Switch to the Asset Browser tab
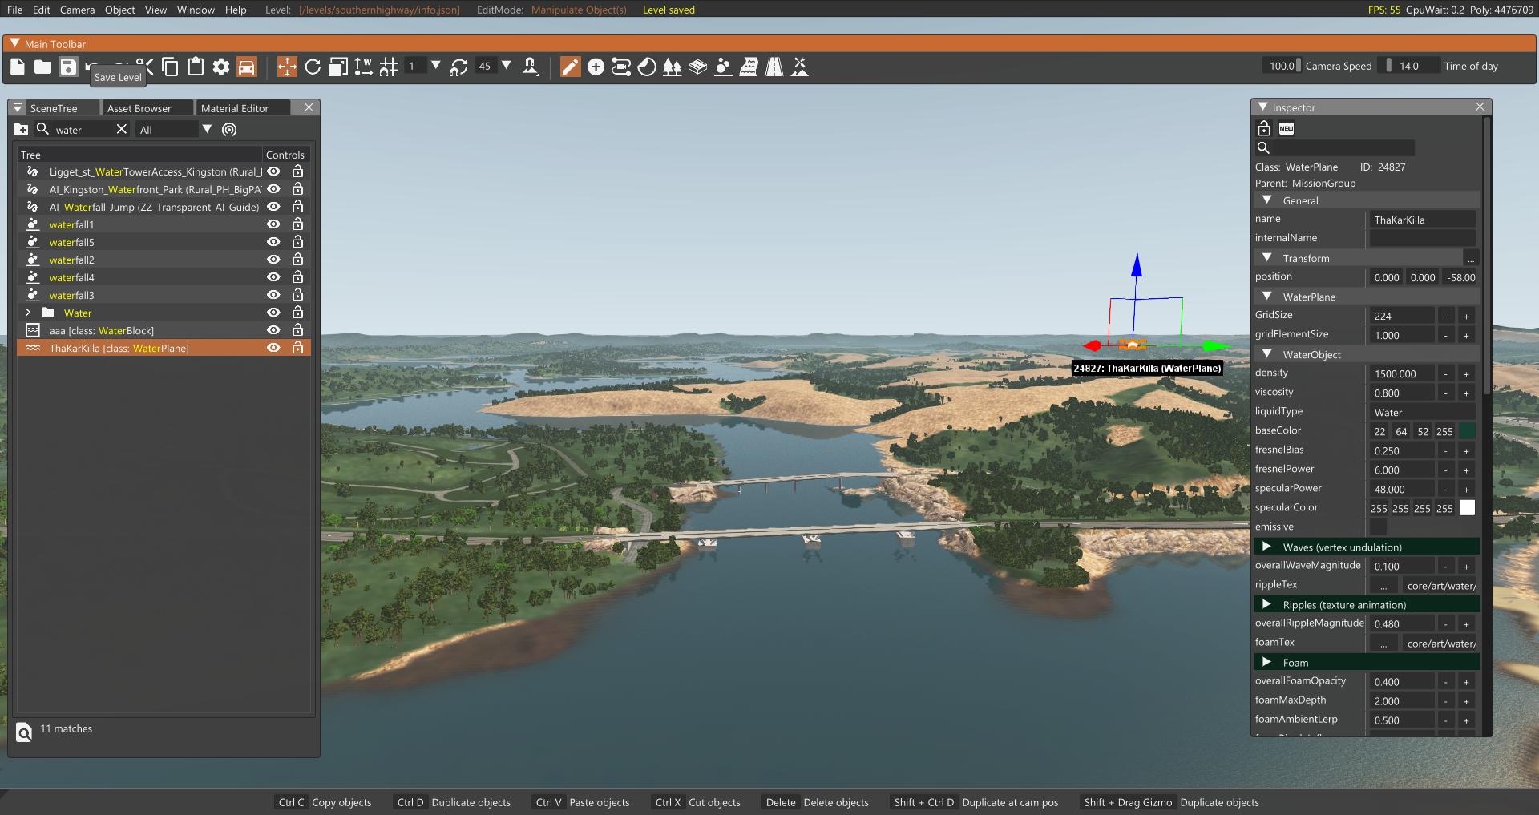The image size is (1539, 815). click(139, 108)
